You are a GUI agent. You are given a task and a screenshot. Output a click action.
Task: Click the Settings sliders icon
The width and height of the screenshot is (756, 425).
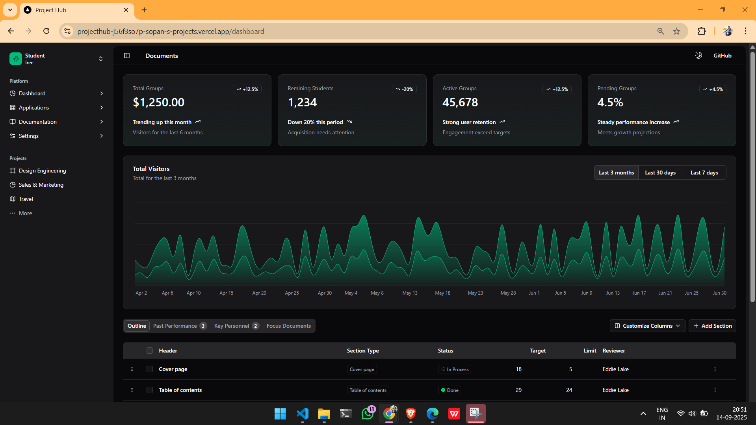[13, 136]
